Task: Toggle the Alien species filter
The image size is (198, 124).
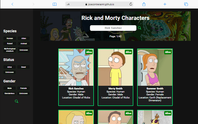Action: click(x=24, y=38)
